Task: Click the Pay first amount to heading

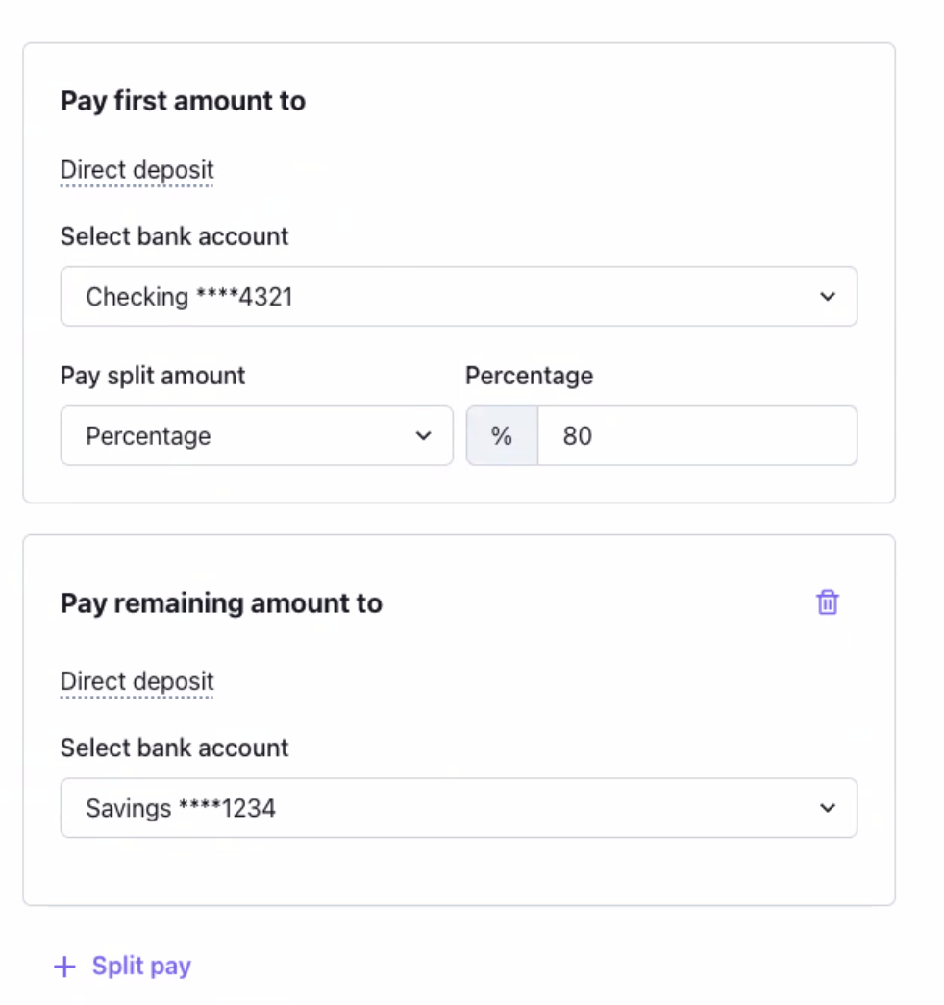Action: pyautogui.click(x=183, y=101)
